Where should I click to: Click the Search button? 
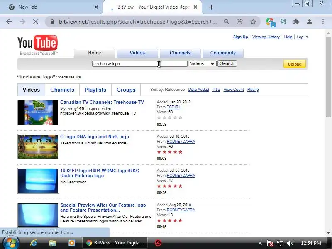tap(227, 63)
